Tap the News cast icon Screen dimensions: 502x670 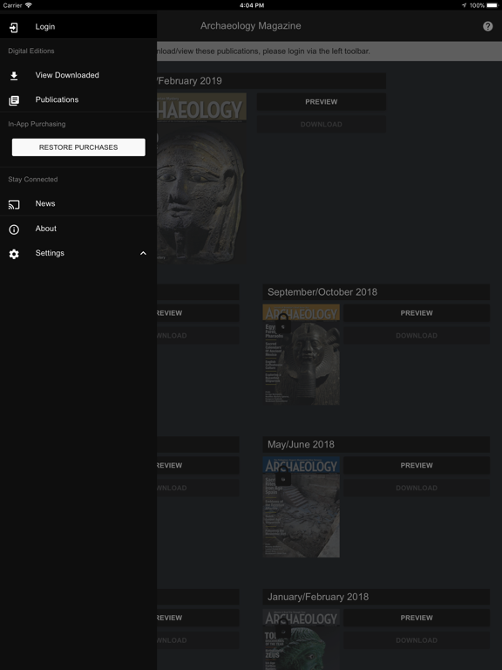point(14,205)
